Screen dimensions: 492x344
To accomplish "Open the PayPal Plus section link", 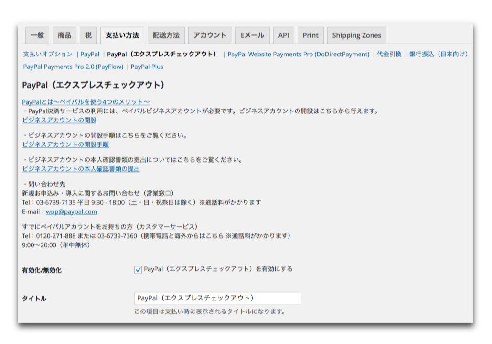I will pos(147,67).
